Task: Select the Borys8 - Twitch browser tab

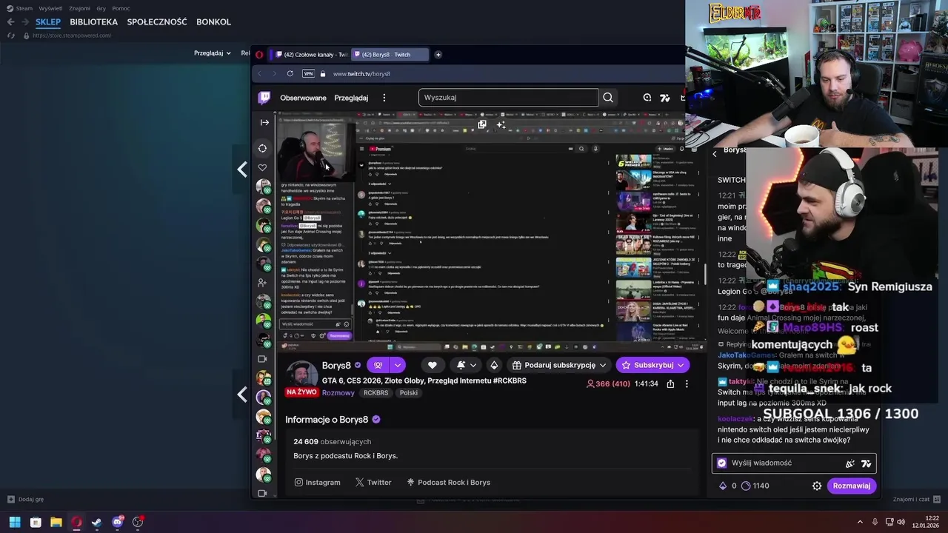Action: click(x=390, y=54)
